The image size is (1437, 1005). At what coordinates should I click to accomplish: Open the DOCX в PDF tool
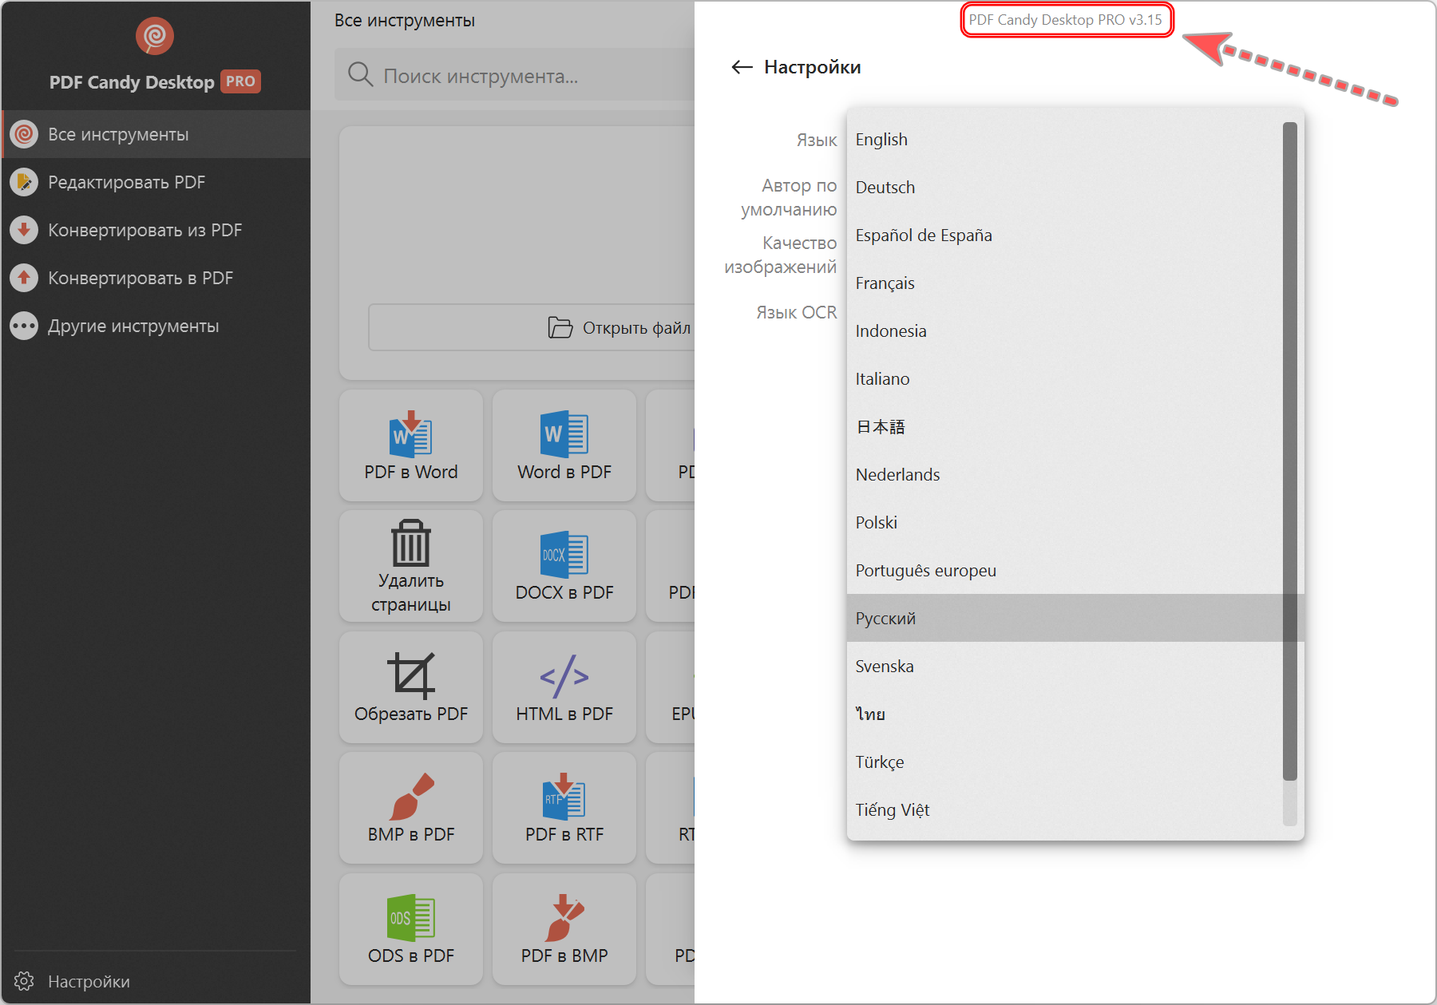(564, 566)
